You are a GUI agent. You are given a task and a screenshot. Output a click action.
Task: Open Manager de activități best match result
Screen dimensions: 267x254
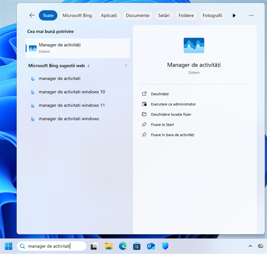pos(77,48)
